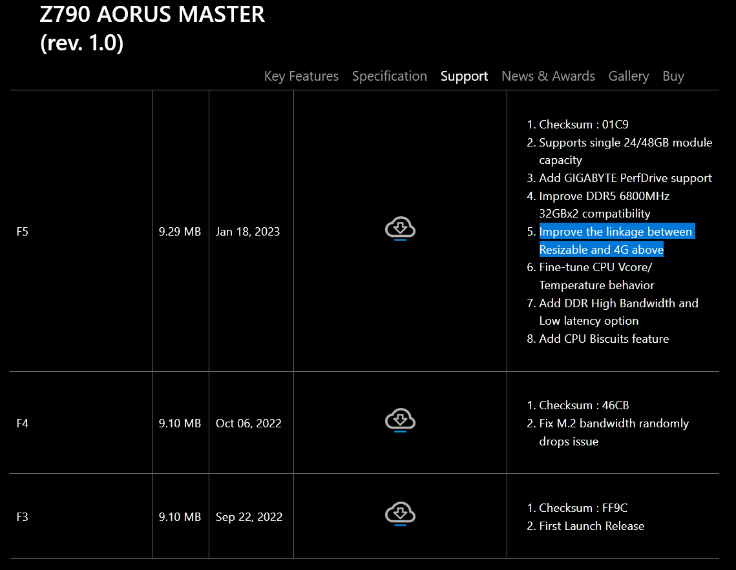Click 'Add DDR High Bandwidth and' line
The height and width of the screenshot is (570, 736).
pyautogui.click(x=618, y=303)
